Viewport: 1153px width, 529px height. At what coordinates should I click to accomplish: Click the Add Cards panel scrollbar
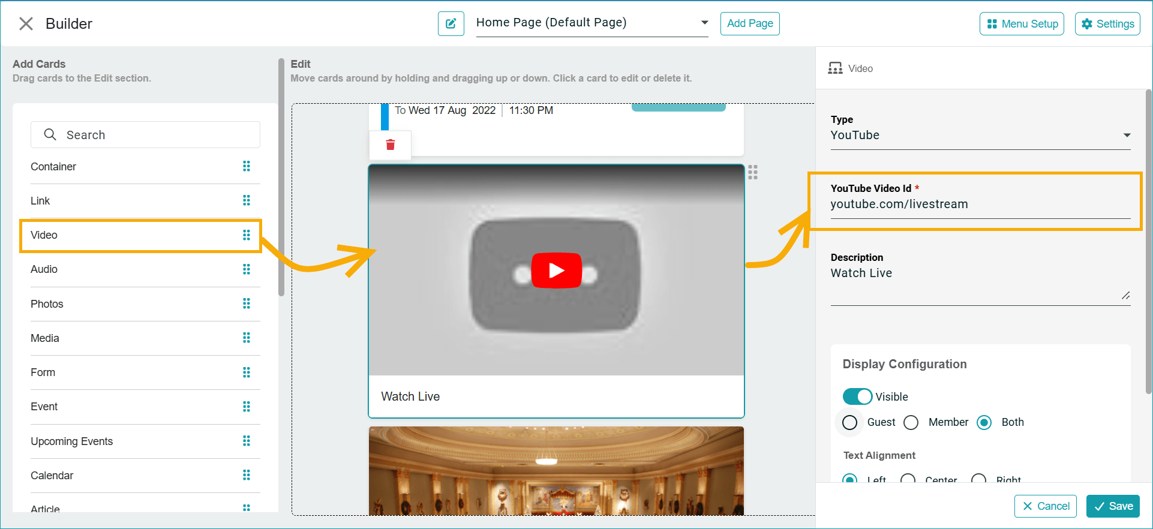(x=281, y=177)
